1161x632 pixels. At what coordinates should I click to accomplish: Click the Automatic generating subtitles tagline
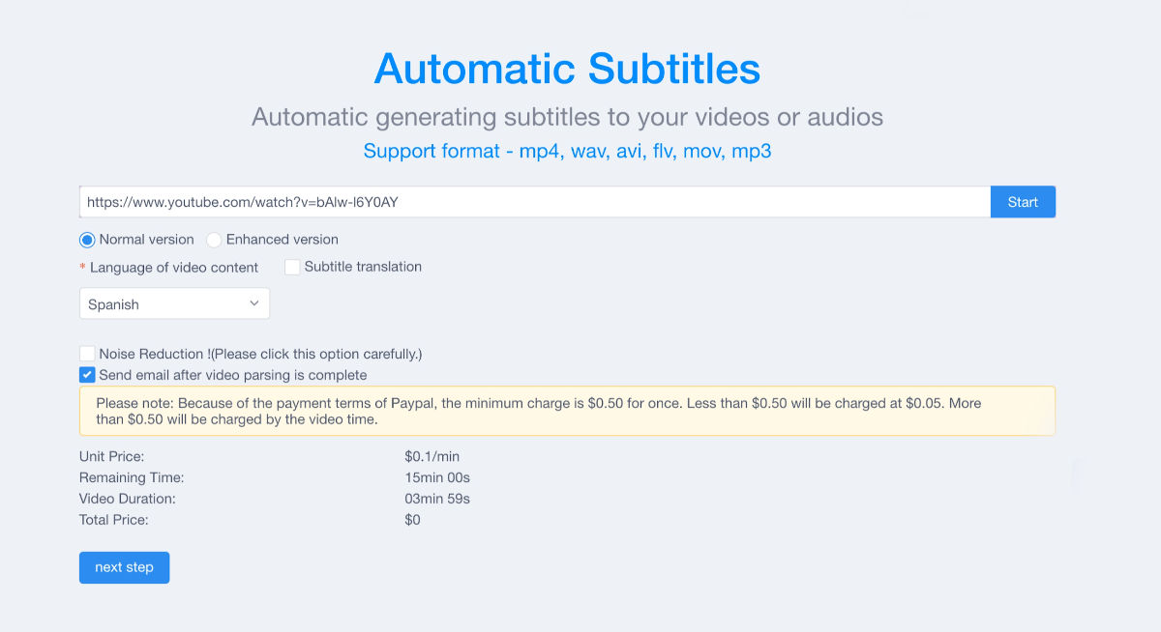567,117
